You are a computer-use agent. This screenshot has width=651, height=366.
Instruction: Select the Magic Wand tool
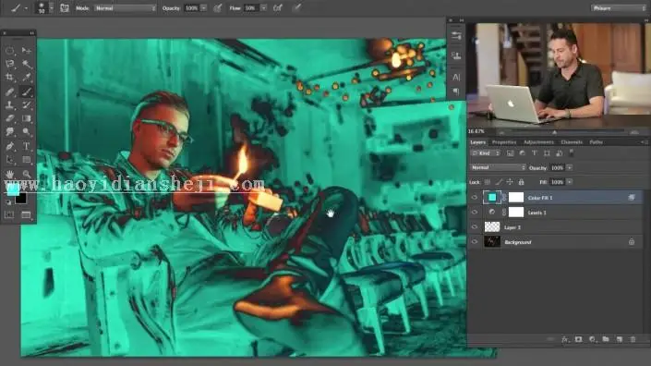[x=26, y=64]
